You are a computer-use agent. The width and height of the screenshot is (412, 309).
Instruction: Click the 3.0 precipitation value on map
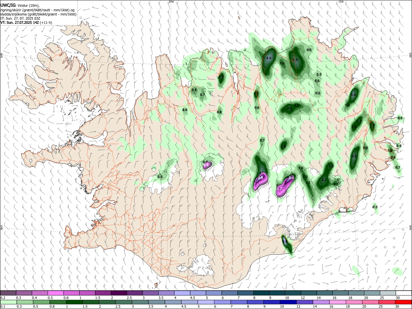354,156
